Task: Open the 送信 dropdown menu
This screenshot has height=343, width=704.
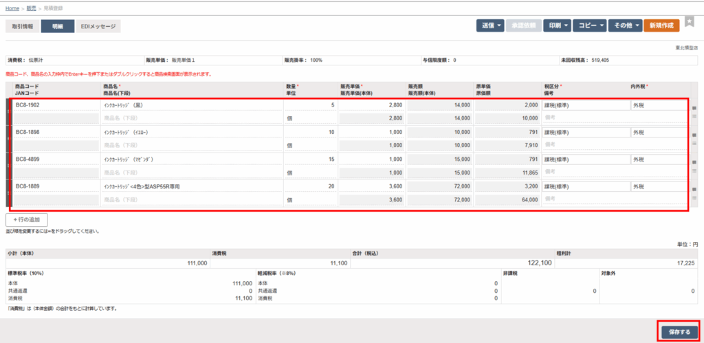Action: [490, 25]
